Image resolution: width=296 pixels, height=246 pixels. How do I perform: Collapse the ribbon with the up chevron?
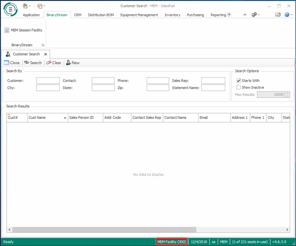[x=245, y=15]
